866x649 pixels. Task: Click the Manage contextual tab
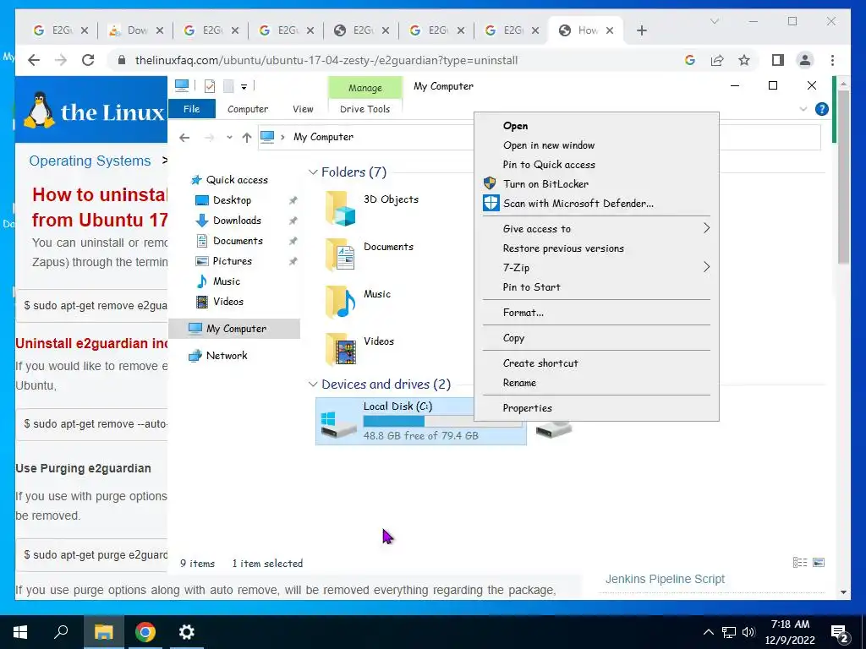(x=365, y=88)
